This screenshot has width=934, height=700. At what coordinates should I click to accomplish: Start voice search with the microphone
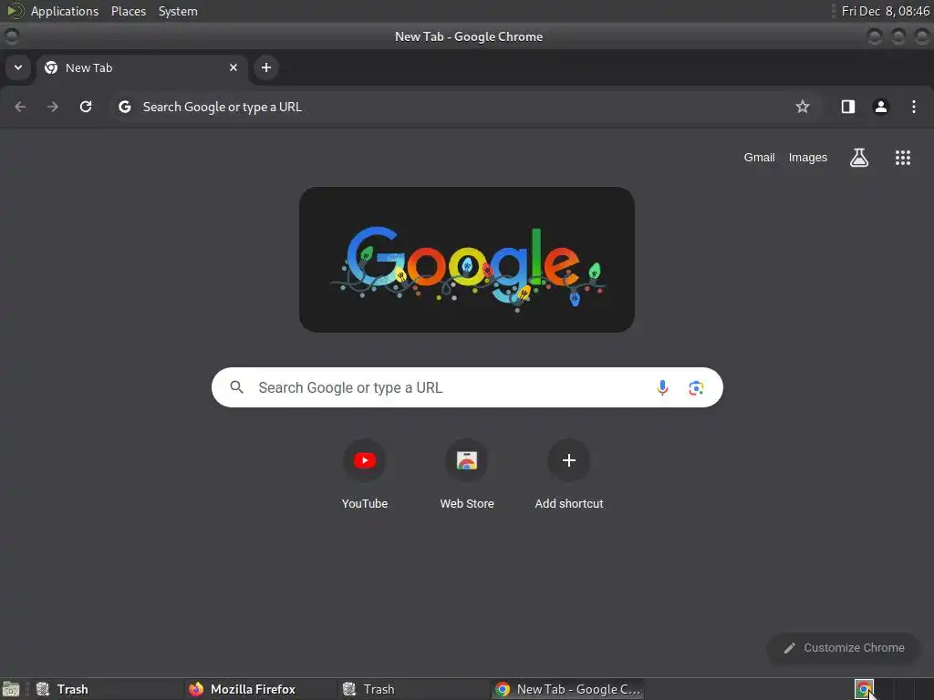click(x=662, y=388)
